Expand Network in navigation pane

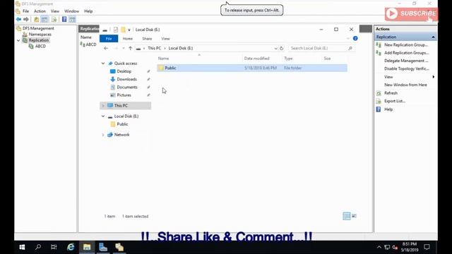pyautogui.click(x=103, y=135)
